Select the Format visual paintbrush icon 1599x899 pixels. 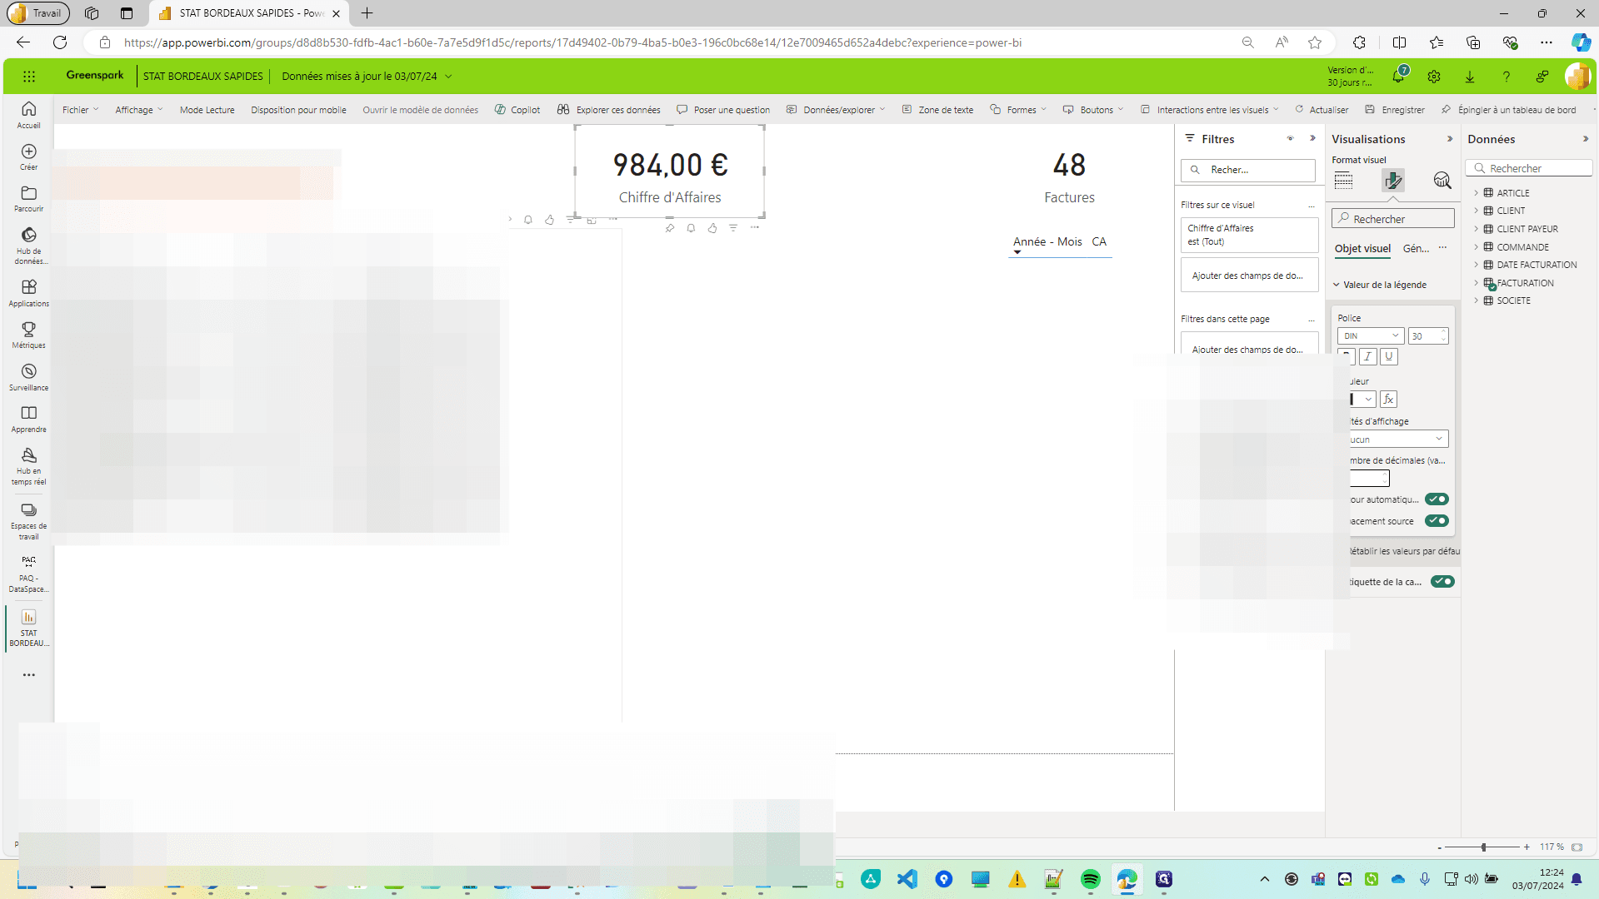point(1393,180)
